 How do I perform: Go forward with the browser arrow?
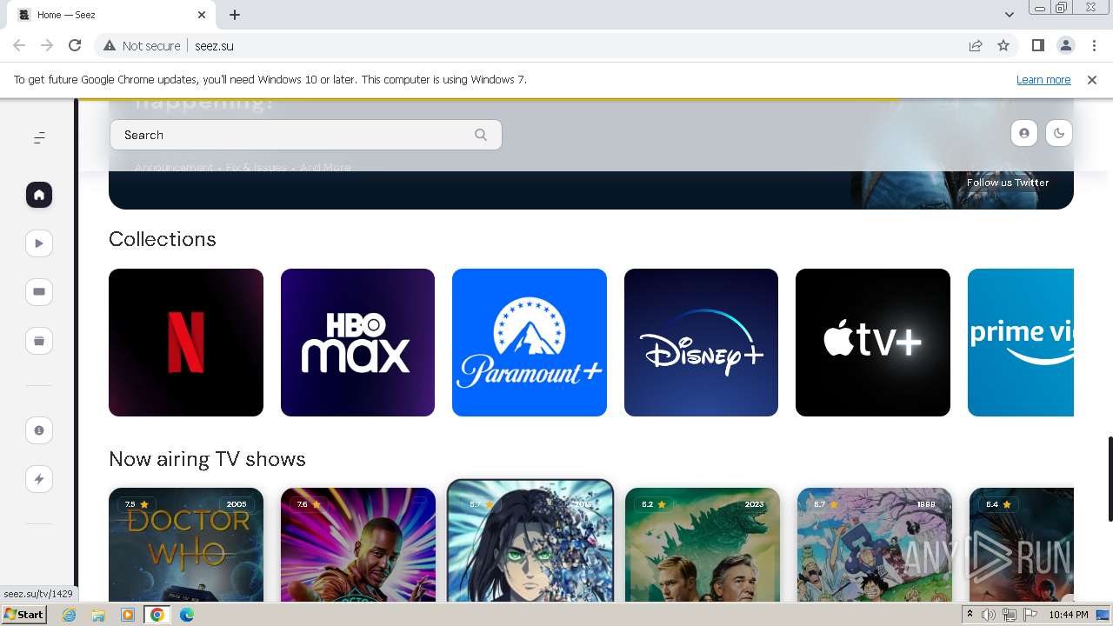tap(47, 46)
